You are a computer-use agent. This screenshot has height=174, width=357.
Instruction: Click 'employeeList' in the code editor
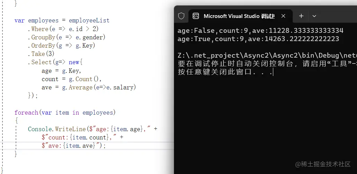click(89, 20)
